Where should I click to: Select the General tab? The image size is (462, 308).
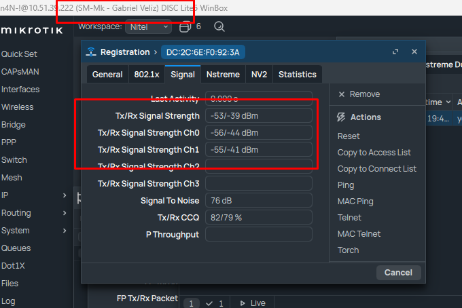[x=107, y=75]
